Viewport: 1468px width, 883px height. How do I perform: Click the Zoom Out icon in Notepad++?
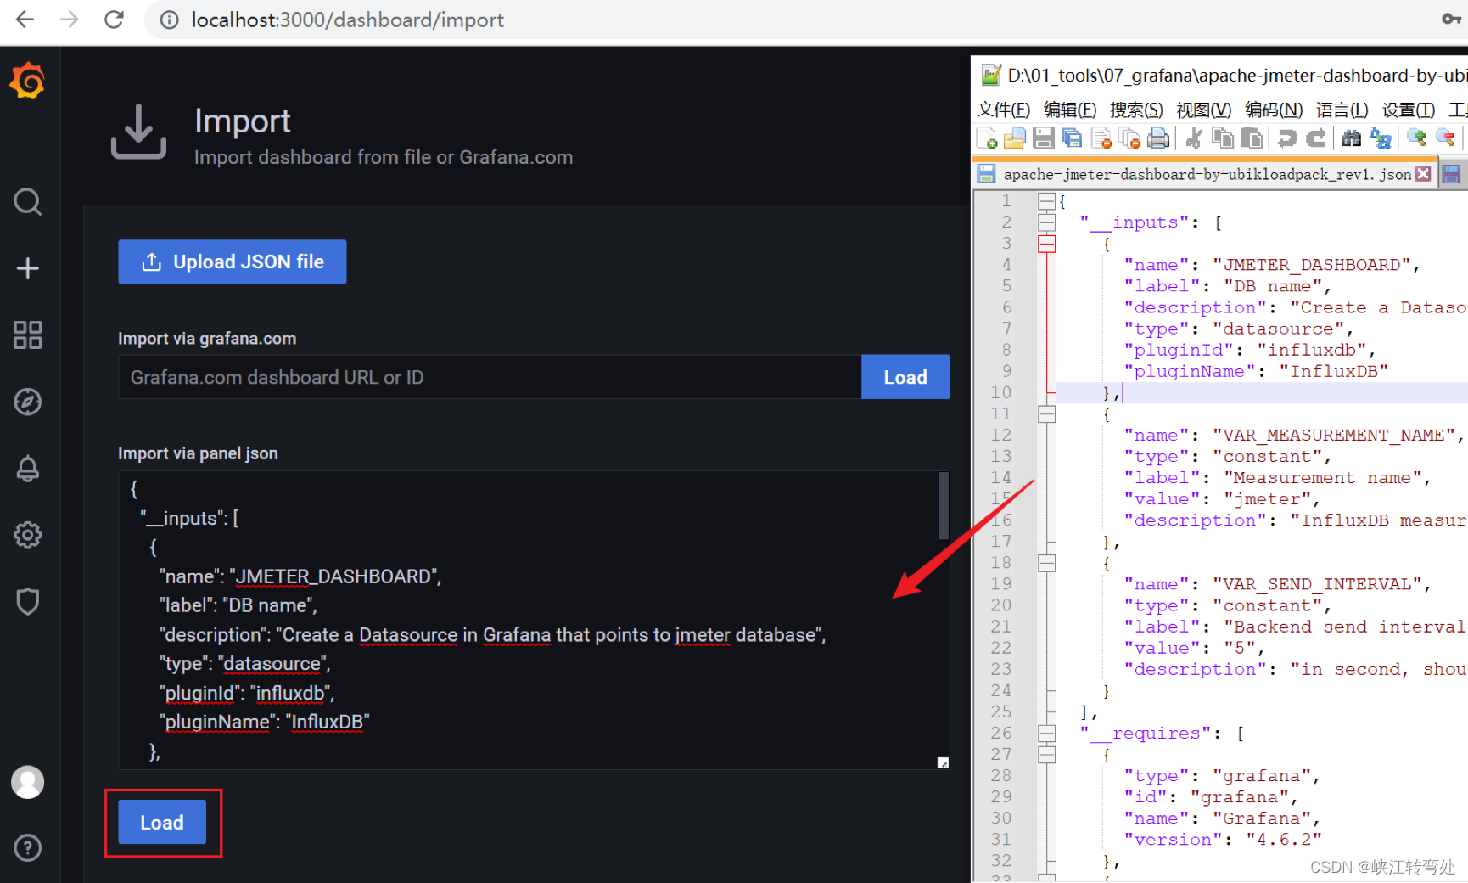click(x=1445, y=137)
